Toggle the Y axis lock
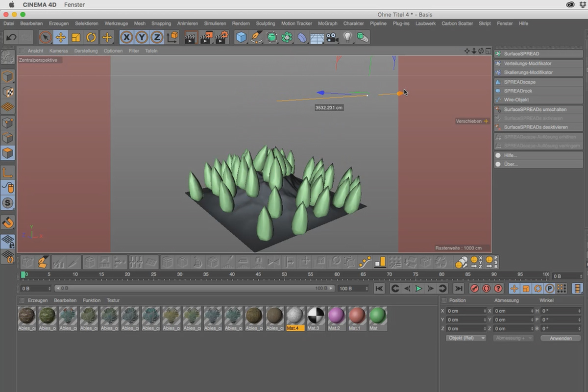Viewport: 588px width, 392px height. click(x=142, y=37)
